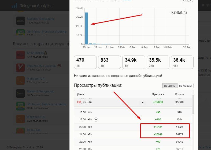Select the 35.5k views 24h stat card
Viewport: 211px width, 150px height.
[x=158, y=62]
